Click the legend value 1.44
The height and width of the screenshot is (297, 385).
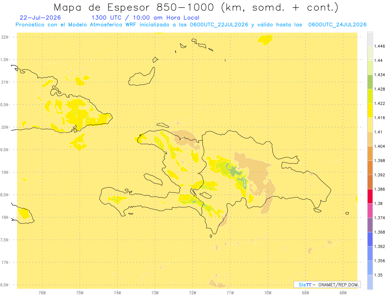click(x=378, y=61)
